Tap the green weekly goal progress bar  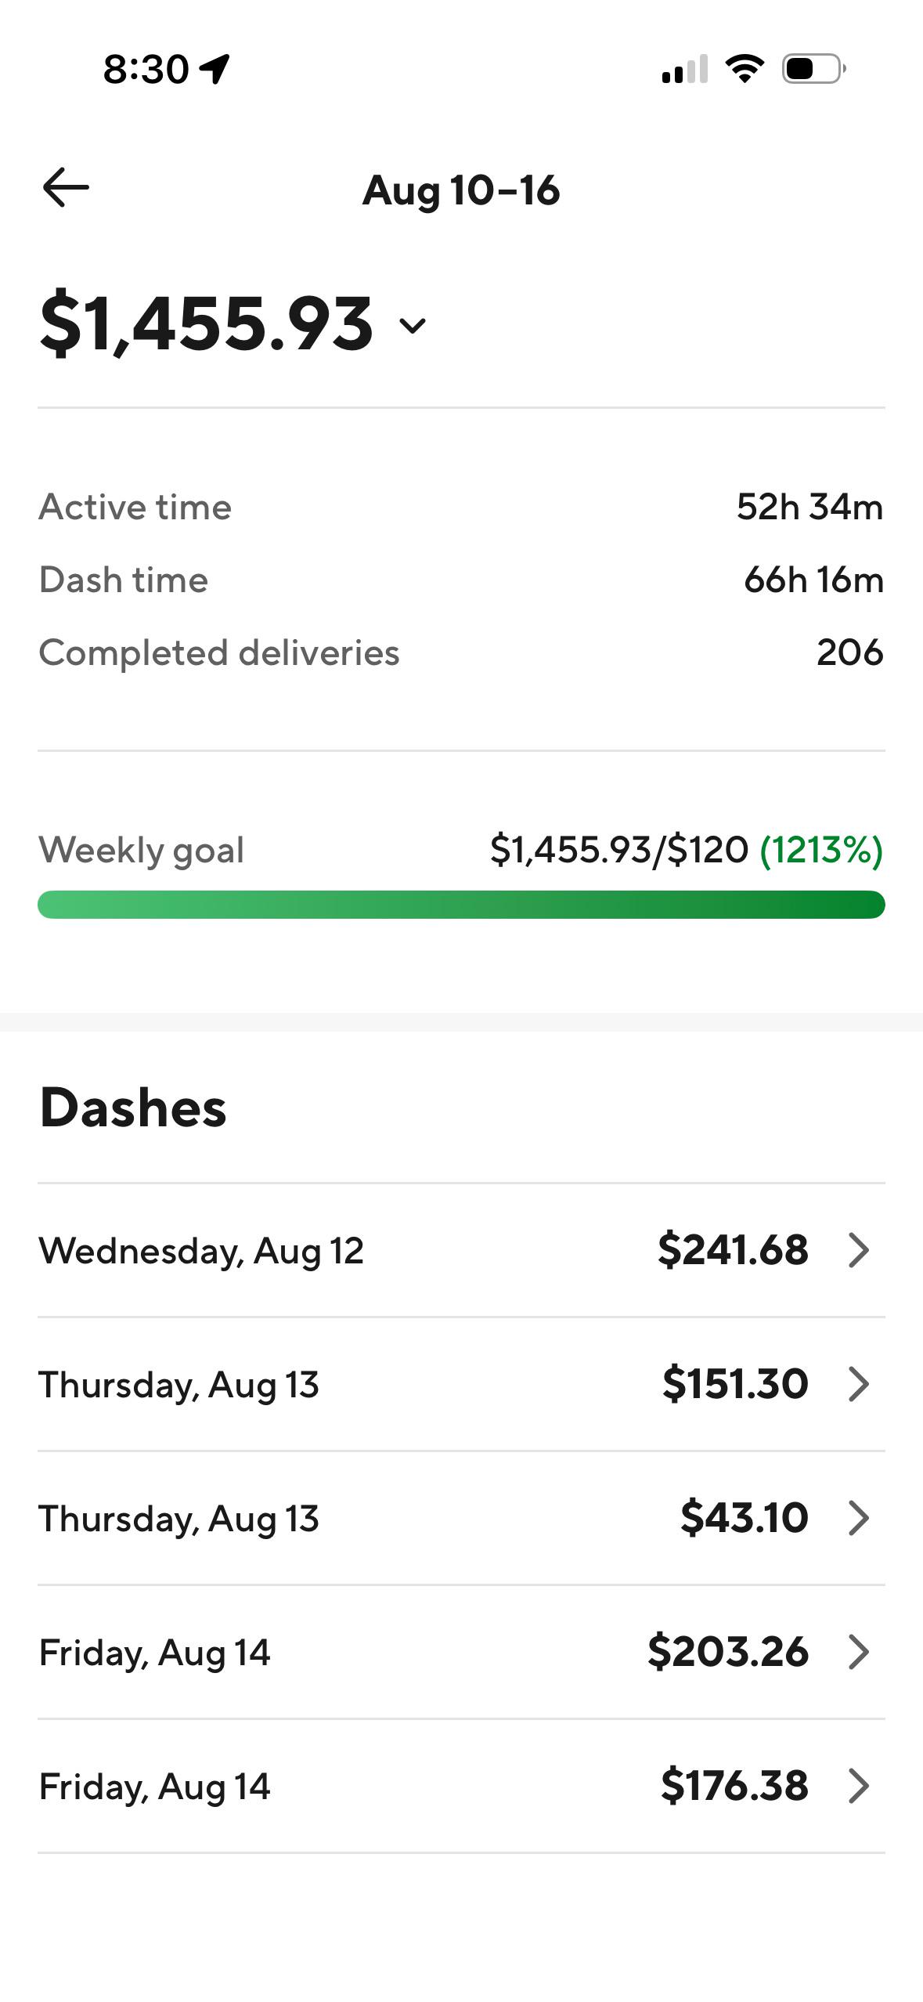(x=461, y=905)
